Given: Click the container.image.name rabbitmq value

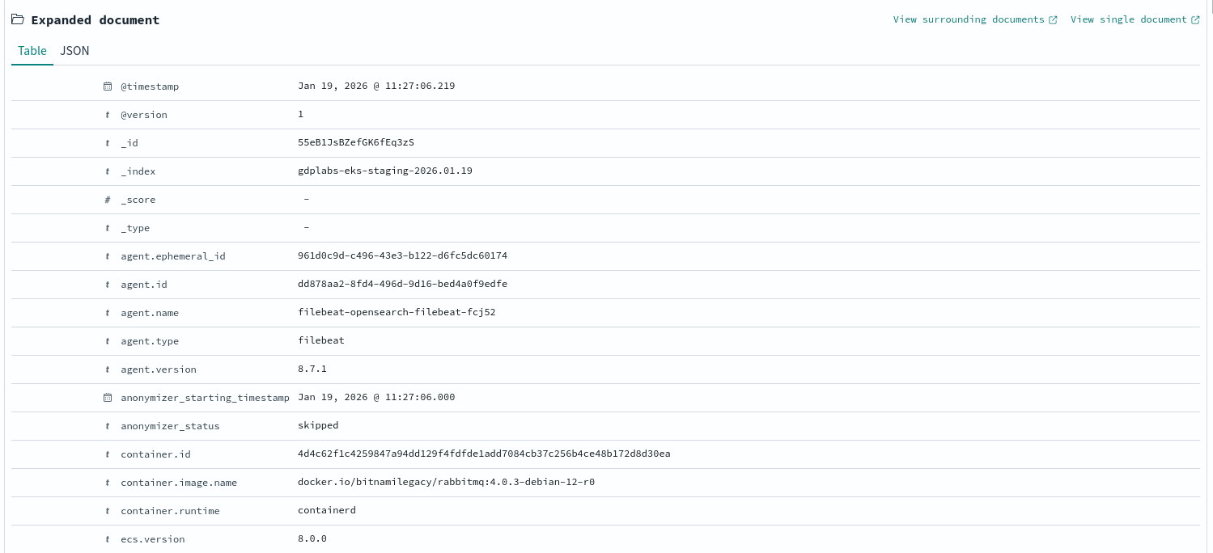Looking at the screenshot, I should 446,483.
